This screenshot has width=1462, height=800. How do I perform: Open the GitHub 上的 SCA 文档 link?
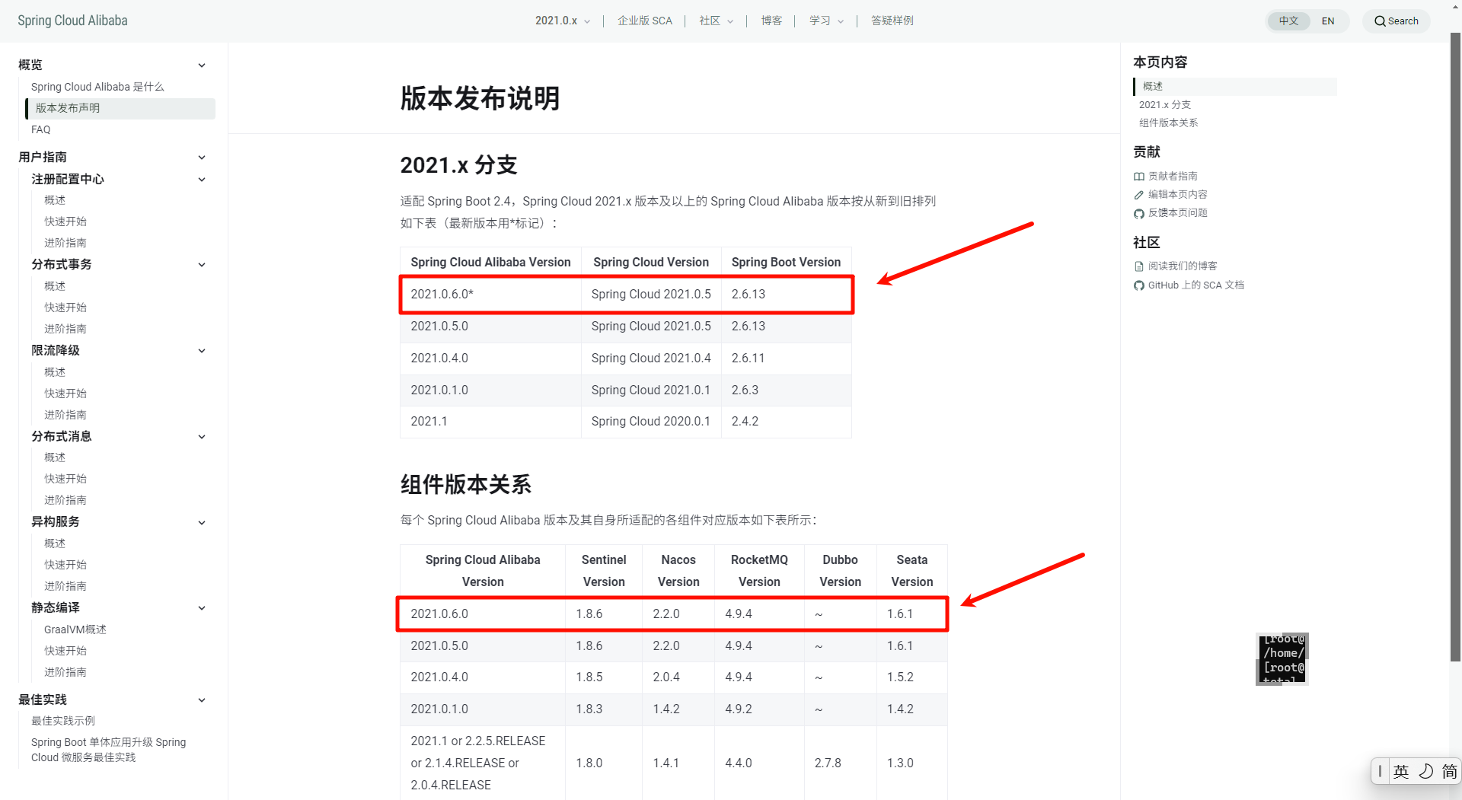point(1196,285)
